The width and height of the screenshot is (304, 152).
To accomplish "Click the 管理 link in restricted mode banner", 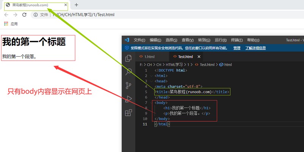I will click(237, 48).
